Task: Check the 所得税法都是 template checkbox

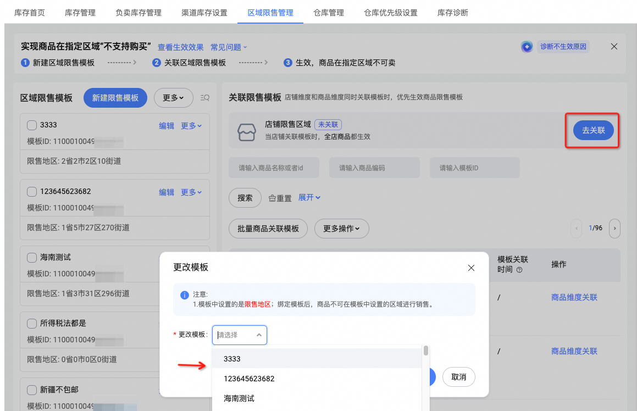Action: (32, 324)
